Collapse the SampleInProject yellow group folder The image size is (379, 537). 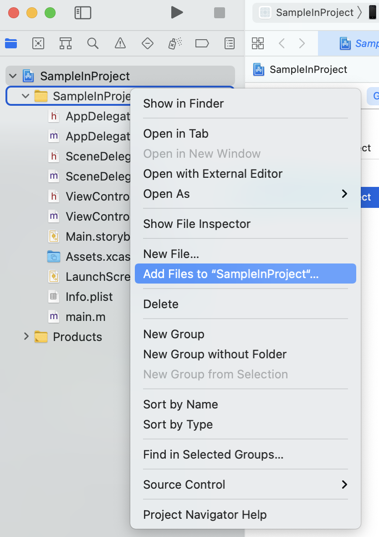26,96
